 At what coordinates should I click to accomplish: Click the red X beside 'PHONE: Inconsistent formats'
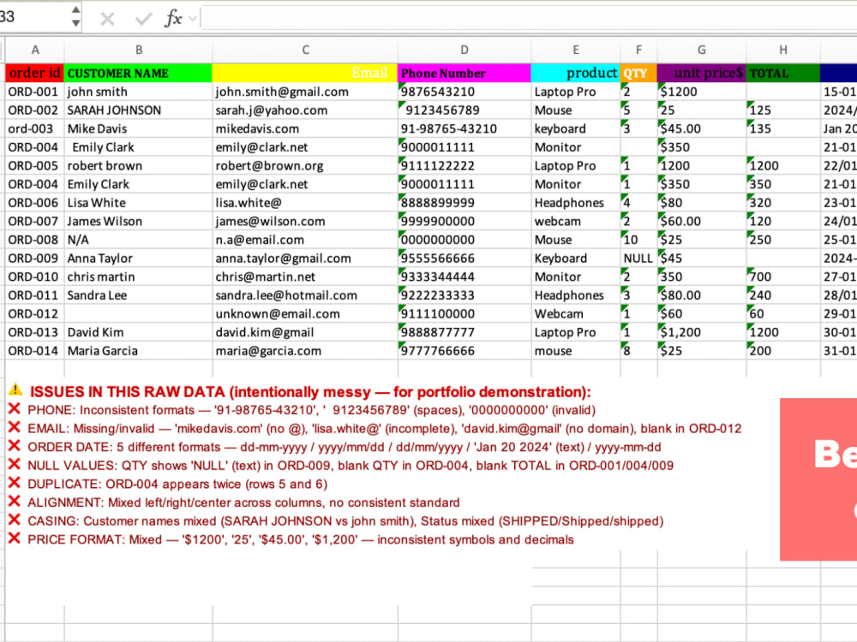pyautogui.click(x=15, y=409)
